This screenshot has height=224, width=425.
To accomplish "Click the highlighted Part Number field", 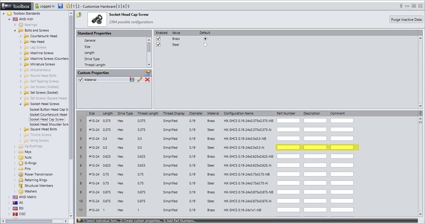I will click(288, 147).
